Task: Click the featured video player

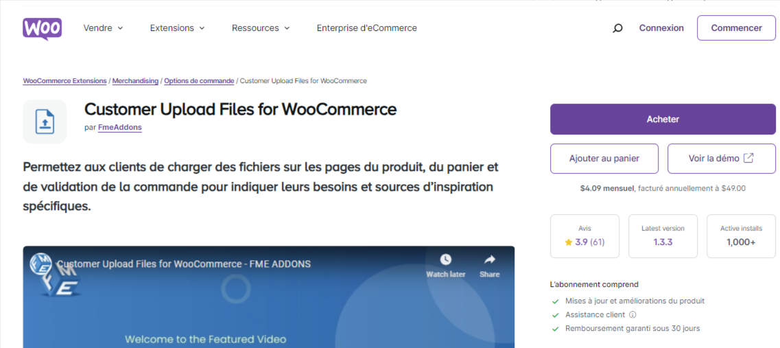Action: point(269,297)
